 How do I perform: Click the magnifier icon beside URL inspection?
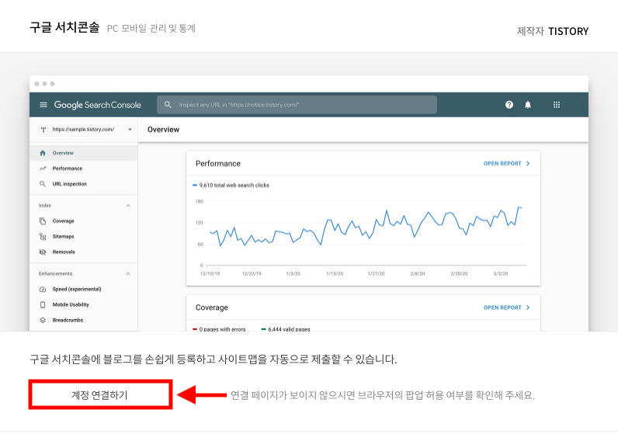[x=43, y=184]
